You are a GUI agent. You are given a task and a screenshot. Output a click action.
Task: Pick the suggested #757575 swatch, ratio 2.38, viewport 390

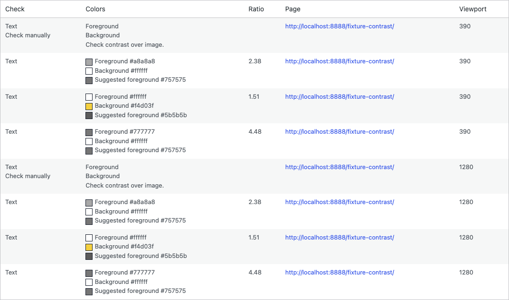[x=89, y=80]
